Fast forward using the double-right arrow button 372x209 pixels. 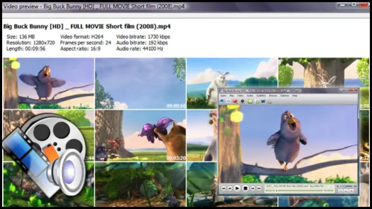[x=253, y=188]
